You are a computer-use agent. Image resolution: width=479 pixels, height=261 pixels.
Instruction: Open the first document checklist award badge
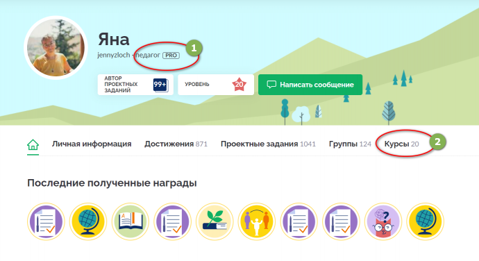46,221
